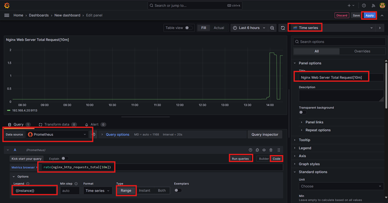Toggle the Transparent background switch
The height and width of the screenshot is (203, 388).
point(302,112)
